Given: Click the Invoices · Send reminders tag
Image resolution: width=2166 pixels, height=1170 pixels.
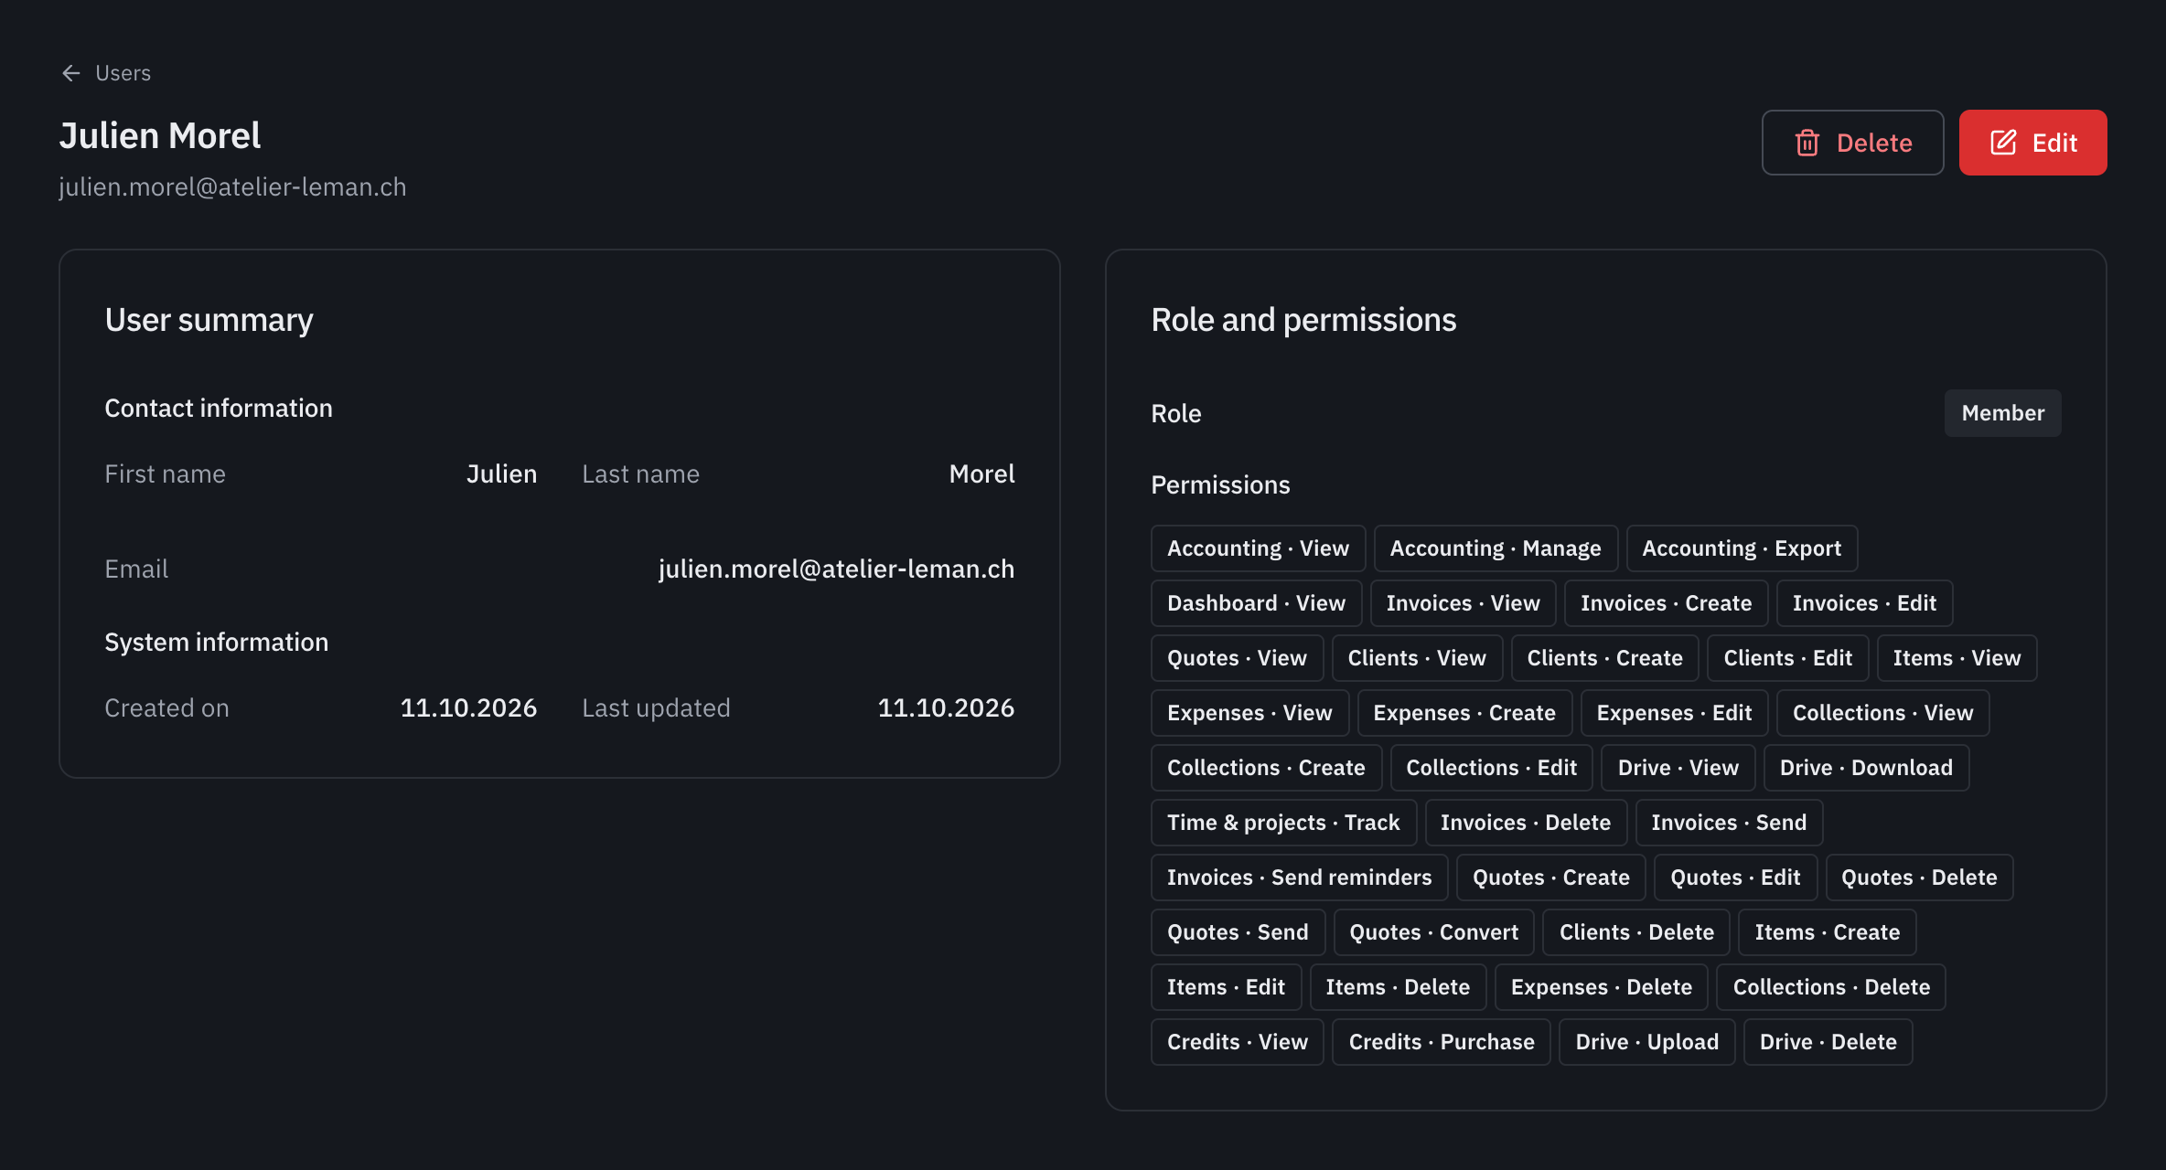Looking at the screenshot, I should [1299, 877].
